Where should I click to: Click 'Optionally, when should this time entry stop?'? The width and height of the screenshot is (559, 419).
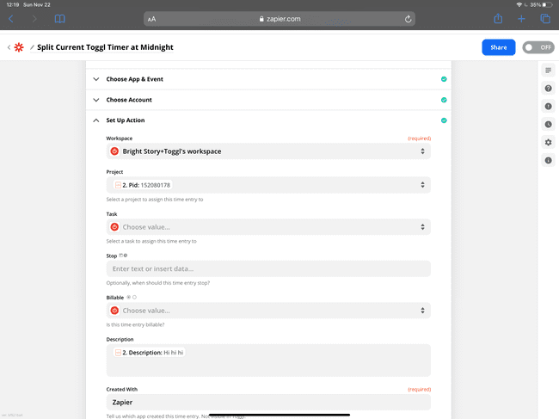(x=158, y=283)
